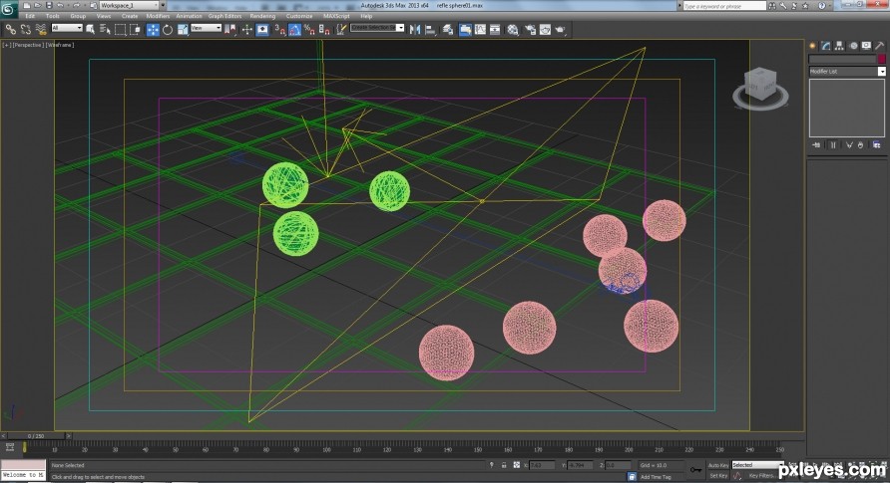Viewport: 890px width, 483px height.
Task: Click Use Pivot Point Center icon
Action: pyautogui.click(x=229, y=30)
